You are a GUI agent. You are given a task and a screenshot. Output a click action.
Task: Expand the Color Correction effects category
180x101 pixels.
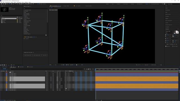pyautogui.click(x=24, y=18)
